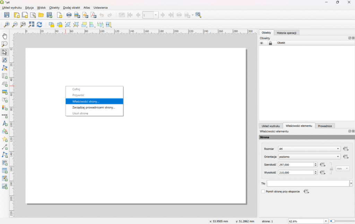Click into the Szerokość width field

point(296,165)
